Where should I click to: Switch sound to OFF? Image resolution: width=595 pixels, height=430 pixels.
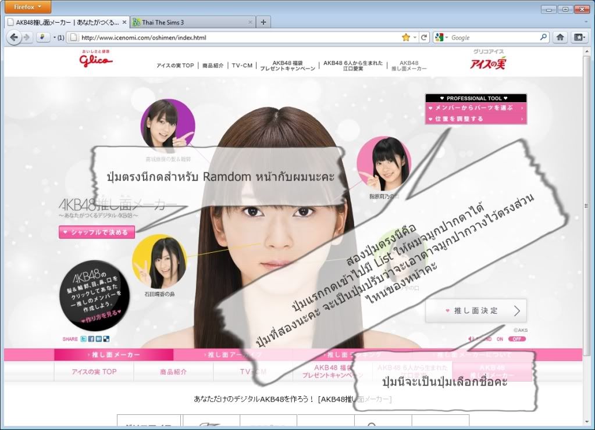tap(517, 339)
